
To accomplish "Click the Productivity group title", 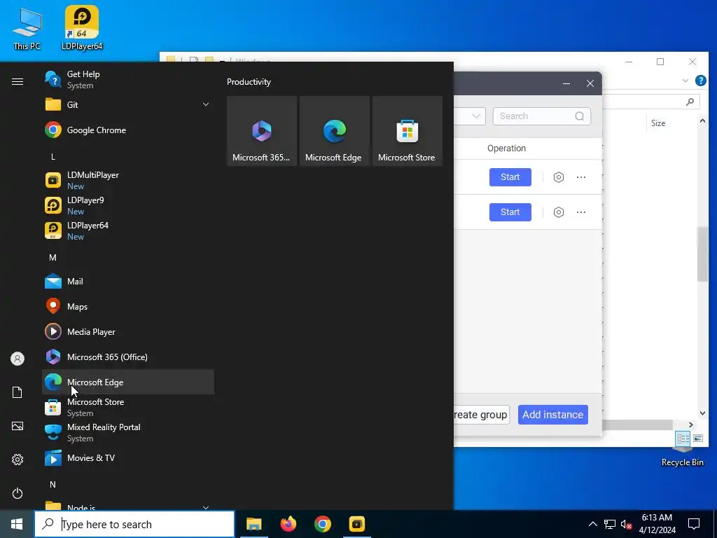I will click(249, 82).
